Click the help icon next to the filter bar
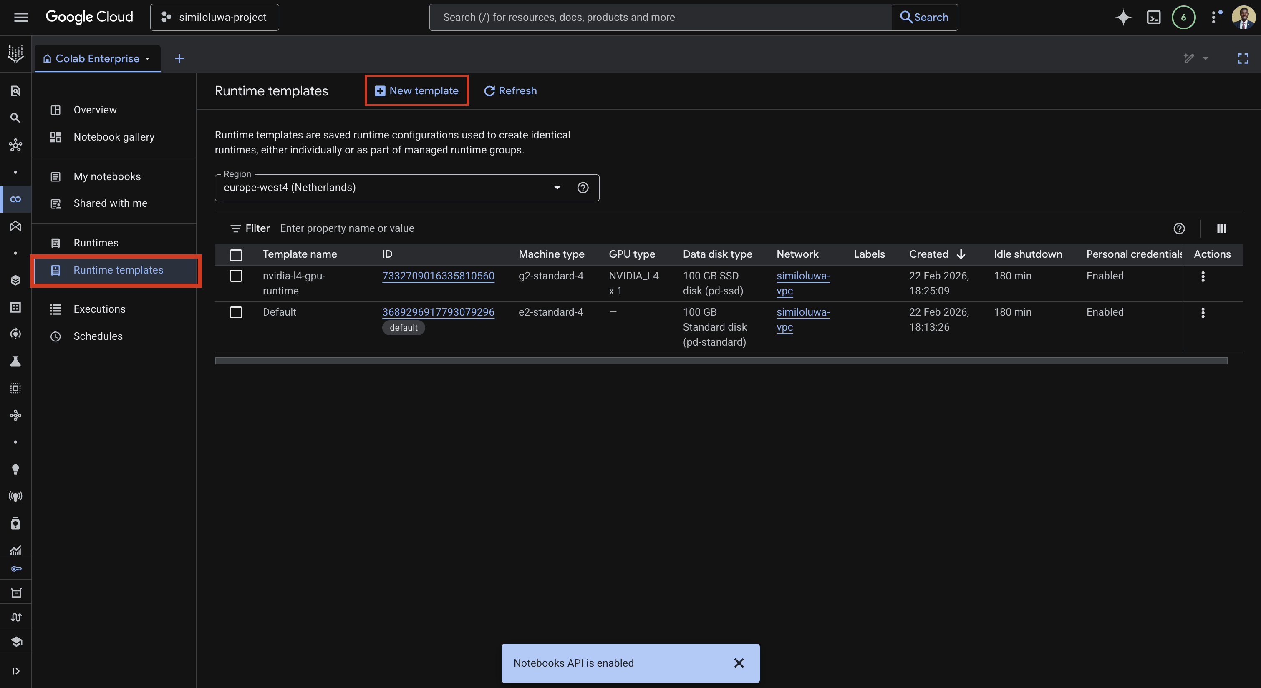 click(x=1180, y=228)
